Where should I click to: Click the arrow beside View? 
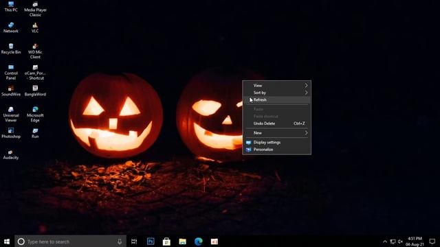coord(306,85)
